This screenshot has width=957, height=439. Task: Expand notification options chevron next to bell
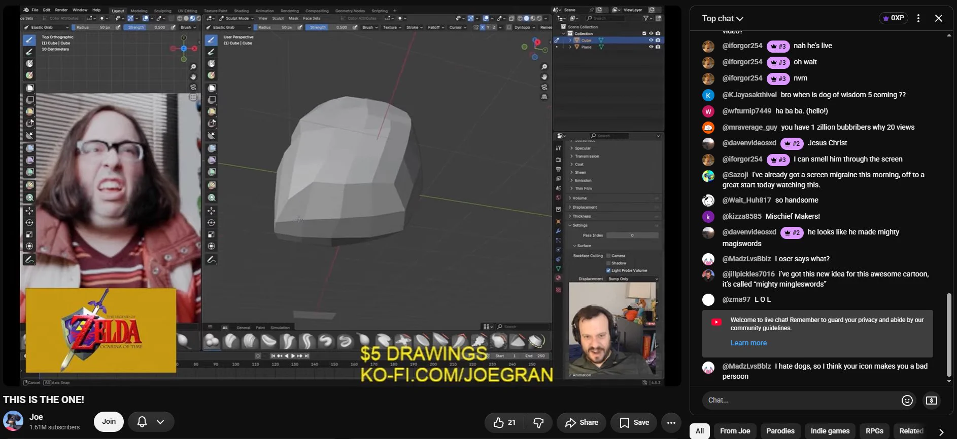160,421
